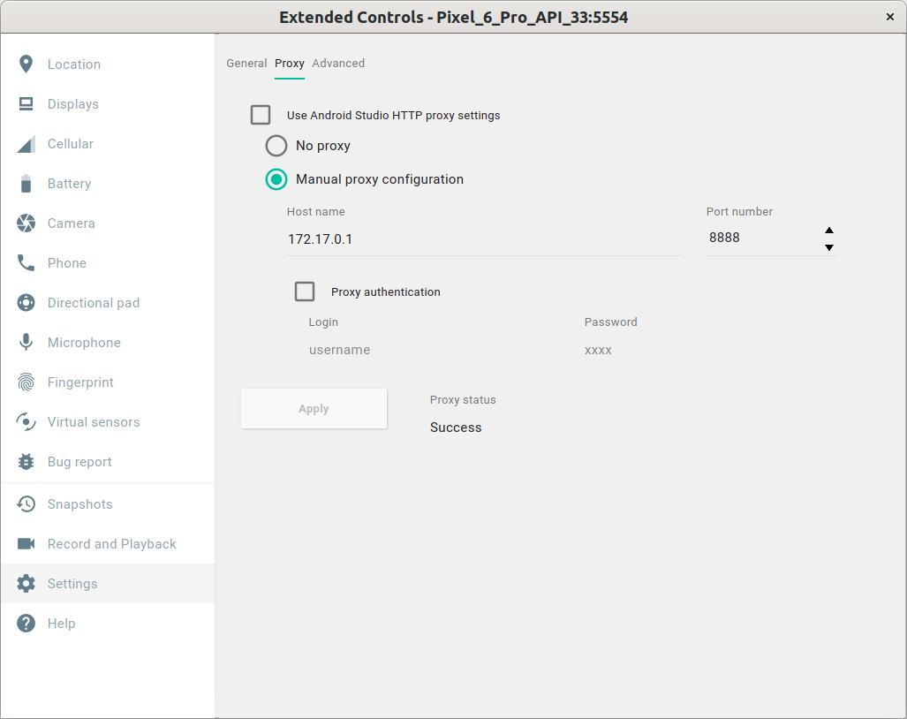
Task: Select the Displays icon
Action: point(71,103)
